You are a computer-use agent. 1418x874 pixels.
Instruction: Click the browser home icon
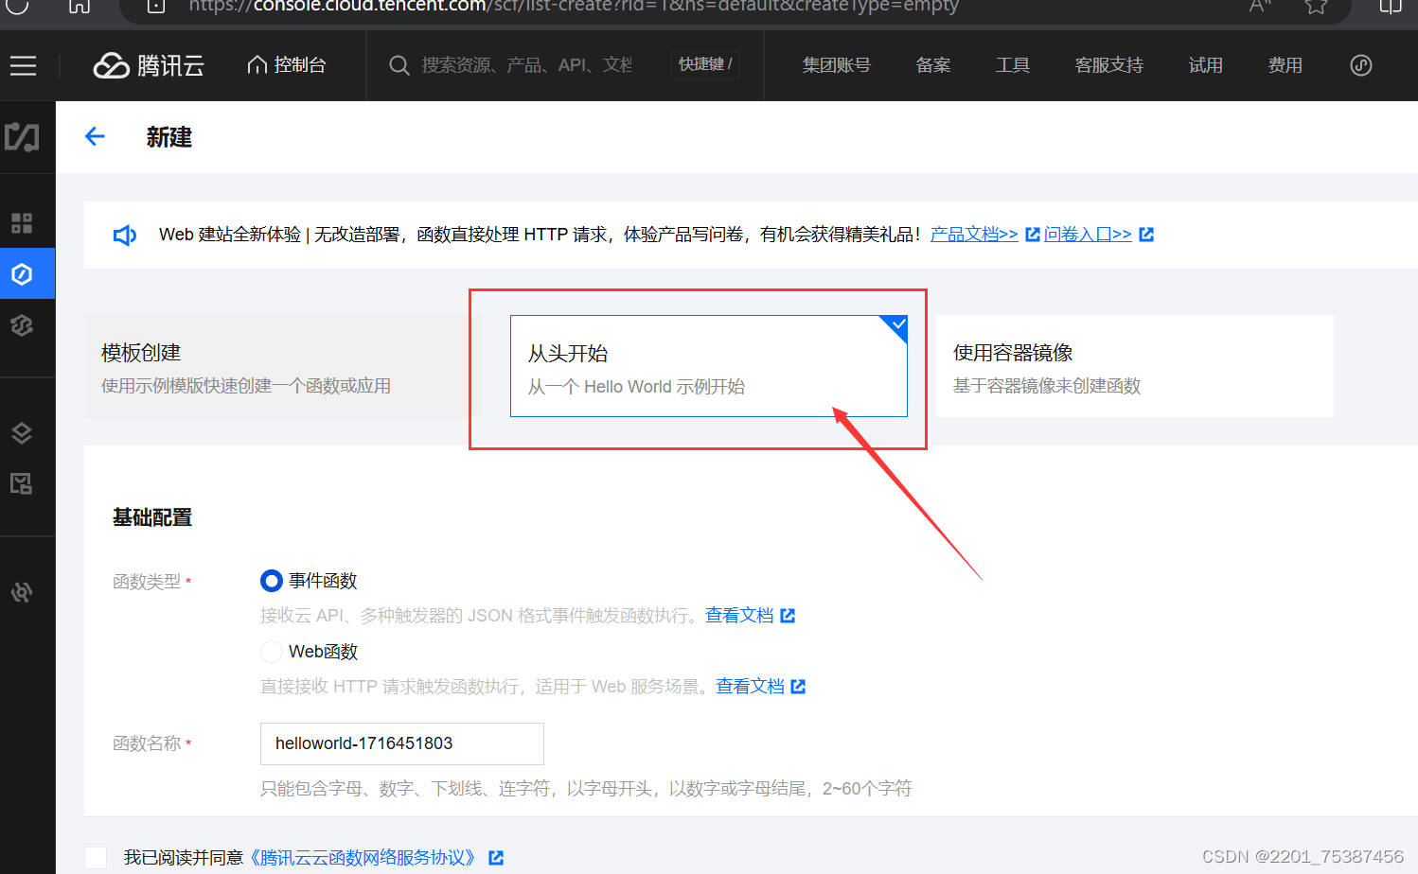80,7
